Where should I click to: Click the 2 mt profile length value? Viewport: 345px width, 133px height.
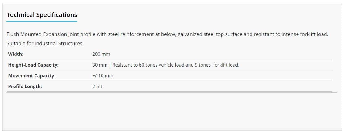(97, 87)
